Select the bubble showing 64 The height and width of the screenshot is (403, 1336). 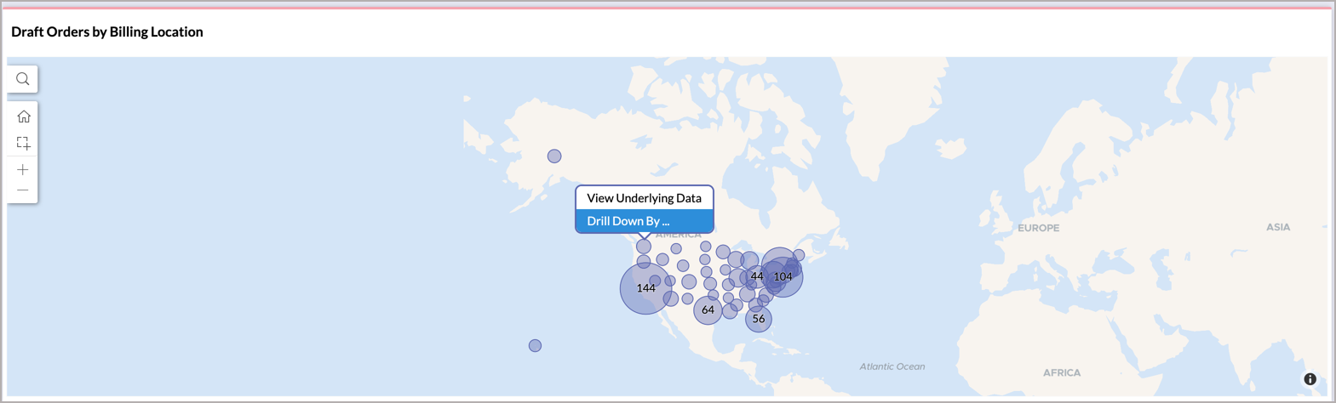(708, 310)
